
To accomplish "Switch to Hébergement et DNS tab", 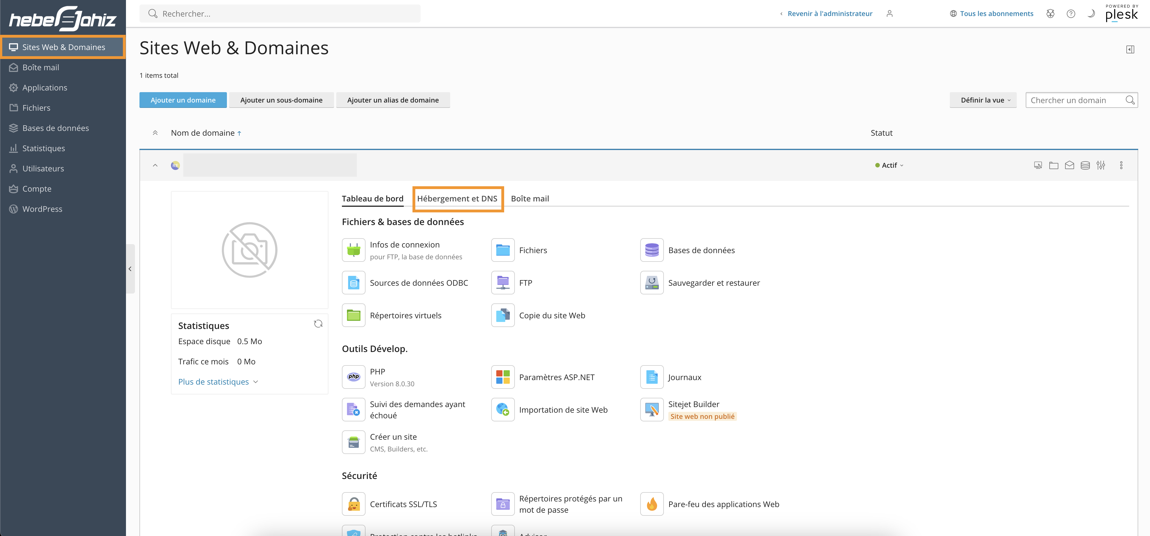I will [x=457, y=199].
